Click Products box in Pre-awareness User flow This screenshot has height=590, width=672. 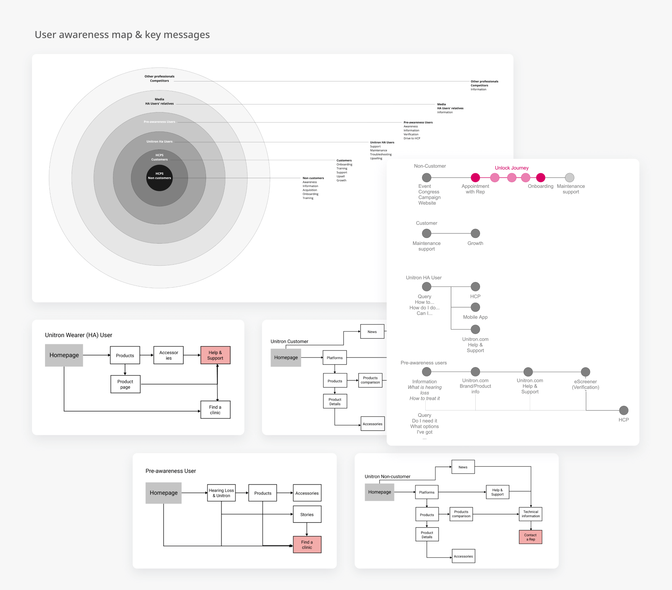pos(263,493)
